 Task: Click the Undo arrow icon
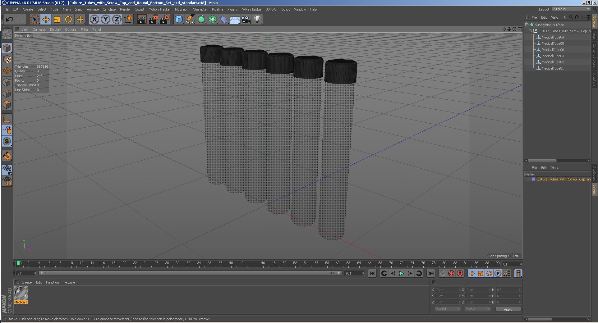point(10,20)
